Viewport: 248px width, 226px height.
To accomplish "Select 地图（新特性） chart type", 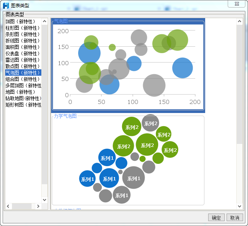I will tap(23, 92).
